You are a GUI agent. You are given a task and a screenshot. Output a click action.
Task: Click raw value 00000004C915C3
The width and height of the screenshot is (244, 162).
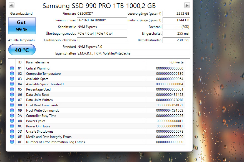pos(170,110)
